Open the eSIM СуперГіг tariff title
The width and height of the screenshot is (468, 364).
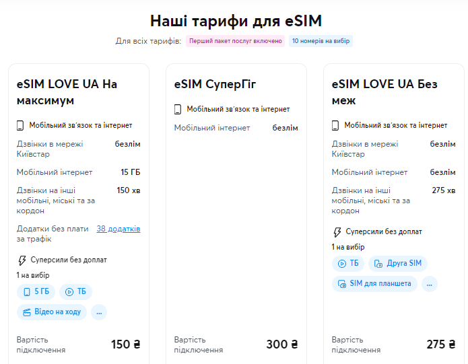pos(215,84)
